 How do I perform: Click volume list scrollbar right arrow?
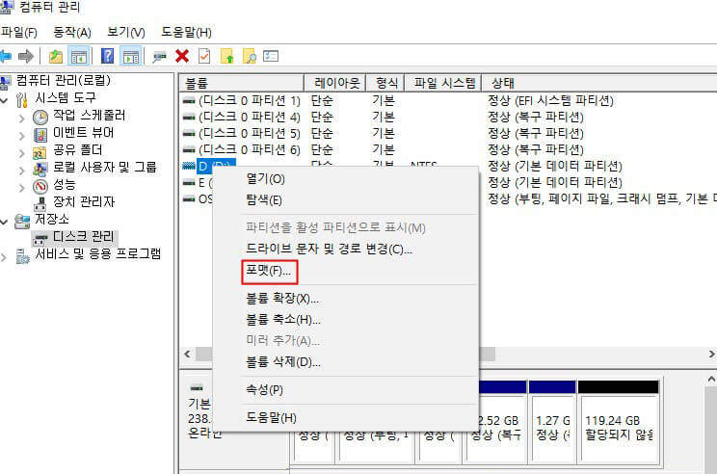click(x=711, y=354)
